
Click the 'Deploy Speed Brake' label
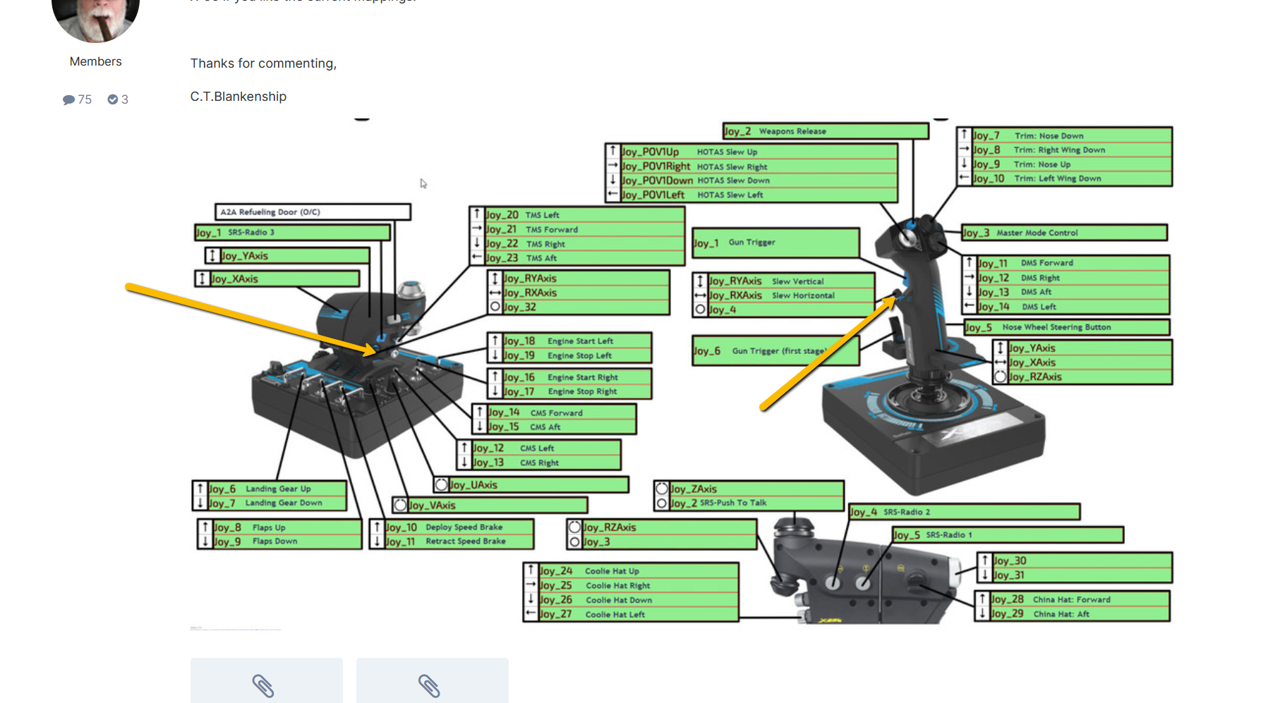click(x=464, y=527)
